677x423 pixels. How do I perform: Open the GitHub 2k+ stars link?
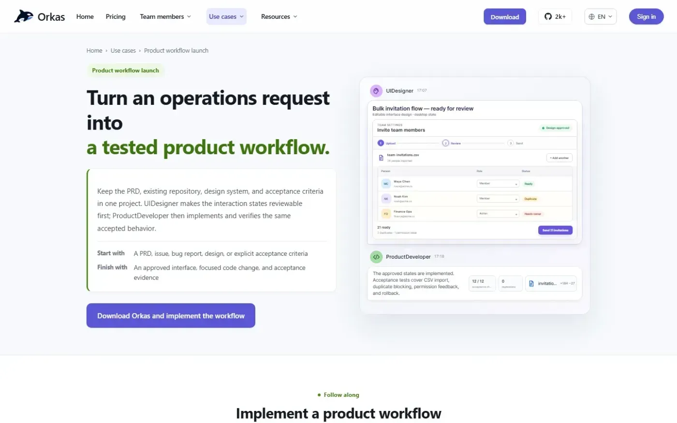(x=555, y=16)
